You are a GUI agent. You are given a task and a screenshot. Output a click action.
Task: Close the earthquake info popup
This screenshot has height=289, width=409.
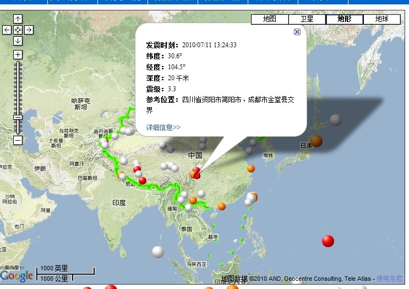[x=297, y=32]
